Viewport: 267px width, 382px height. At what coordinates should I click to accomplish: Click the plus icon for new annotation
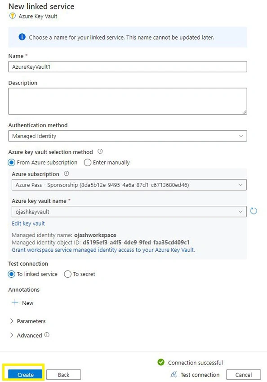click(x=15, y=302)
